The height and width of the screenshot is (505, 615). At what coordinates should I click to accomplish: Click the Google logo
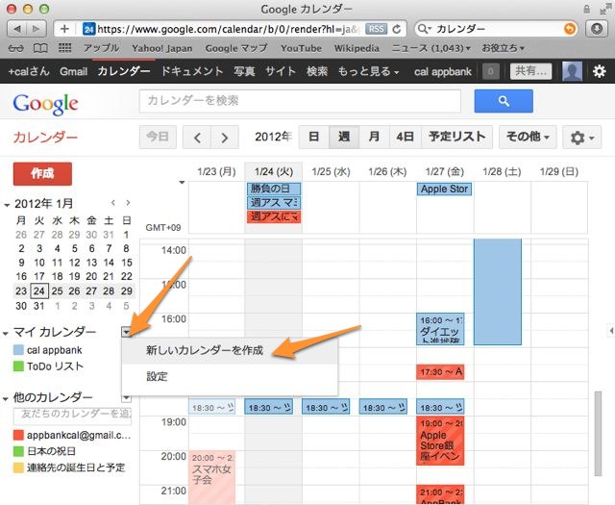pos(45,104)
